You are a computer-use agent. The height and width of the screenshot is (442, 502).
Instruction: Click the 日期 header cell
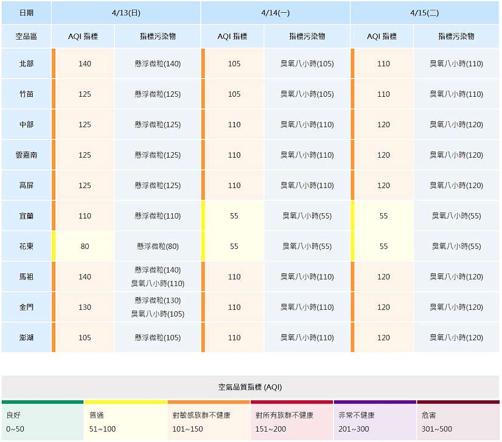(x=26, y=12)
